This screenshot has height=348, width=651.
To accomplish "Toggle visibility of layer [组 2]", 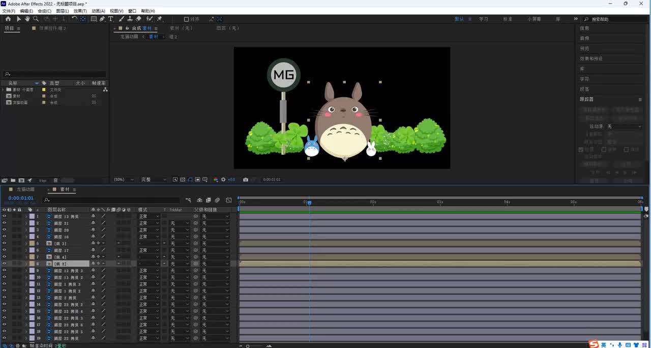I will (x=4, y=264).
